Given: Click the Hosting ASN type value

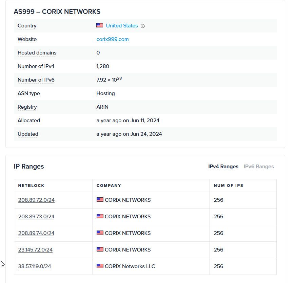Looking at the screenshot, I should coord(105,93).
